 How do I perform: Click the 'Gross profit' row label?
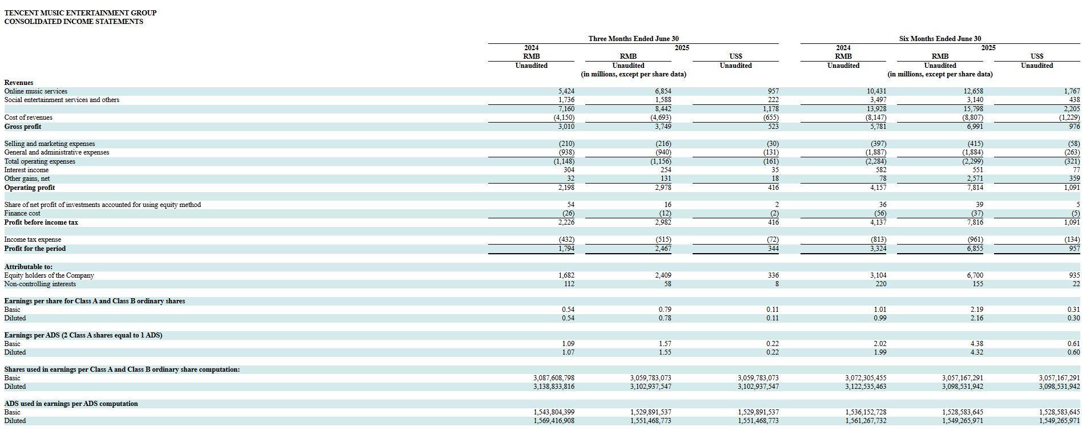[x=22, y=127]
